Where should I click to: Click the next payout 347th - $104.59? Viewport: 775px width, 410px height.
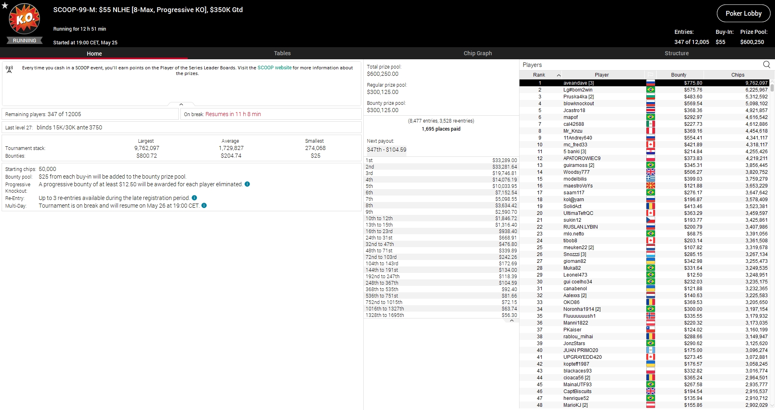click(386, 150)
